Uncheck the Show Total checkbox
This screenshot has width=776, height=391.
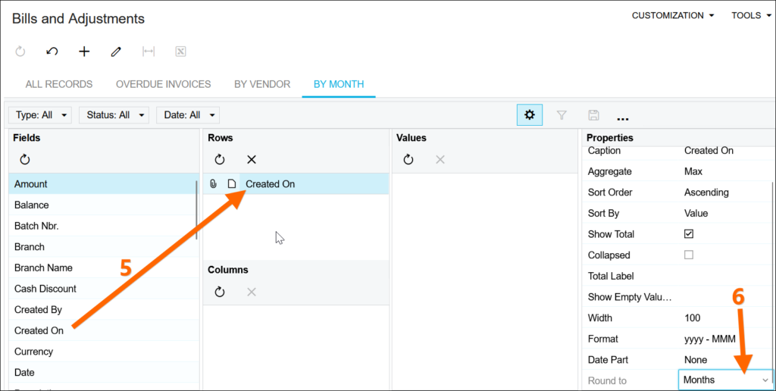coord(689,234)
